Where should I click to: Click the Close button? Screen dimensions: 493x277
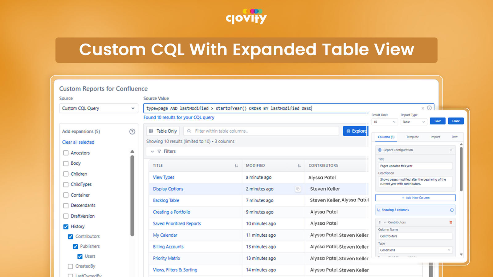[x=456, y=121]
